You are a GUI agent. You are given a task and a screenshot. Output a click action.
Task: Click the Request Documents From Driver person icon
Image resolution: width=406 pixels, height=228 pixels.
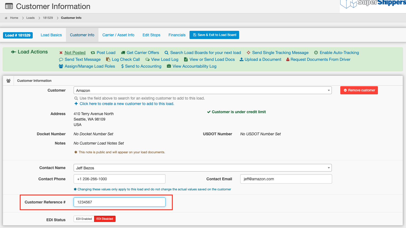[288, 59]
